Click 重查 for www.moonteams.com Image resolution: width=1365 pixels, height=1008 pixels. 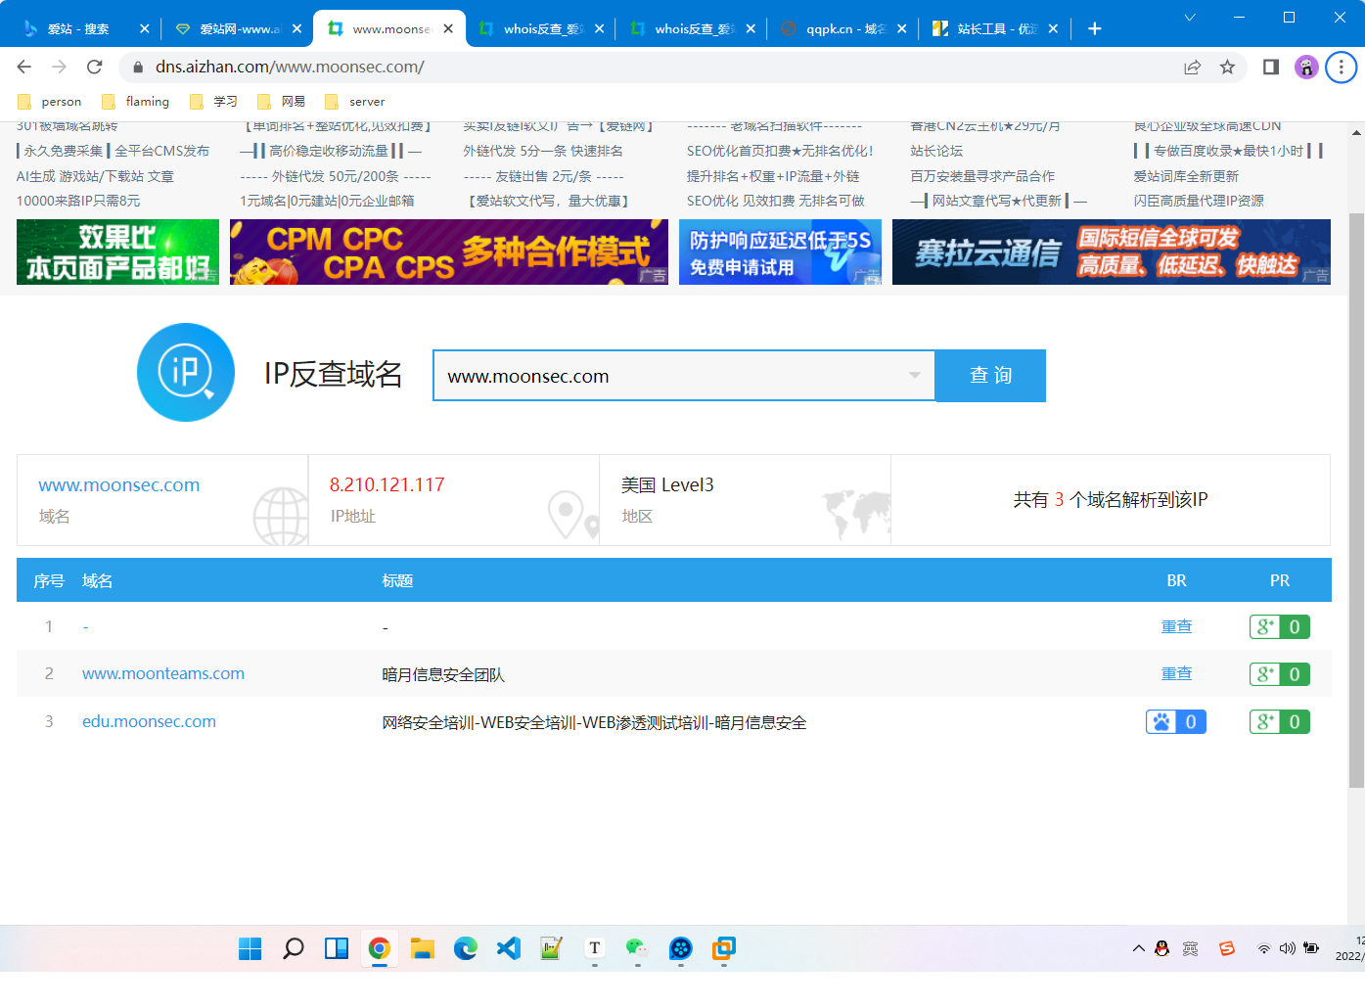click(1176, 673)
